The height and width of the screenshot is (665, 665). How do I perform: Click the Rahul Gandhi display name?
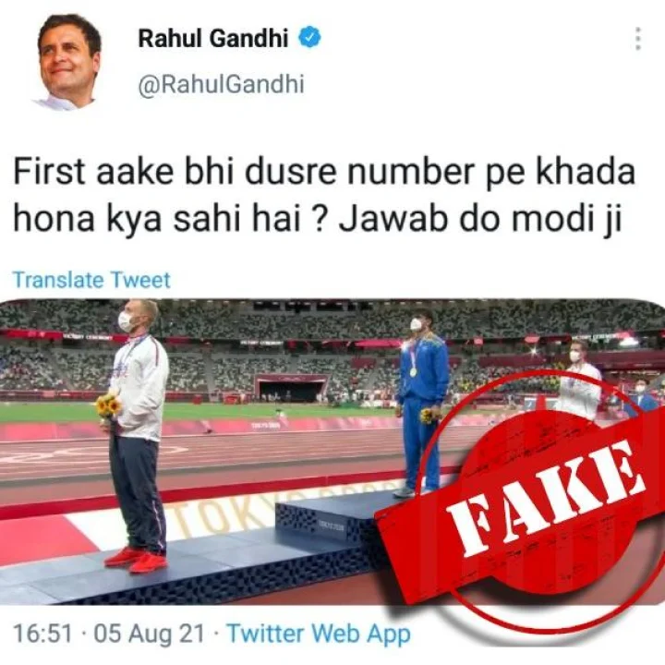[x=213, y=38]
